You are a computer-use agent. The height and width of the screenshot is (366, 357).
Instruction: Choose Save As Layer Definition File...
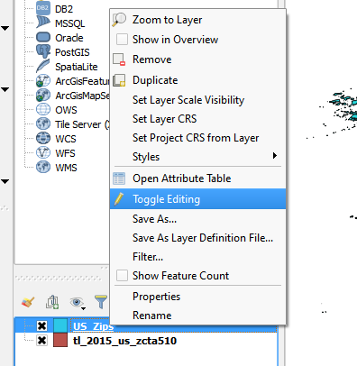pyautogui.click(x=197, y=238)
